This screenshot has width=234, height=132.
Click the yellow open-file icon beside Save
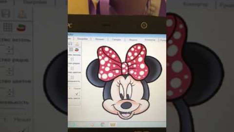click(x=77, y=43)
